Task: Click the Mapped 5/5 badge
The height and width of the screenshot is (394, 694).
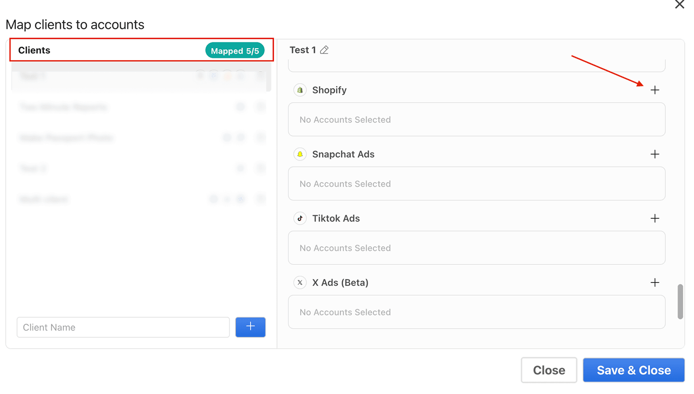Action: pos(235,50)
